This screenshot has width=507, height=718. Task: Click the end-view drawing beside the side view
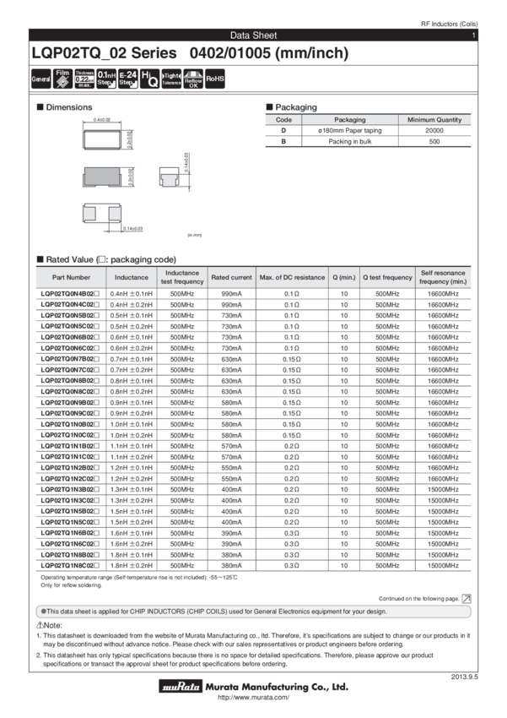(x=170, y=177)
